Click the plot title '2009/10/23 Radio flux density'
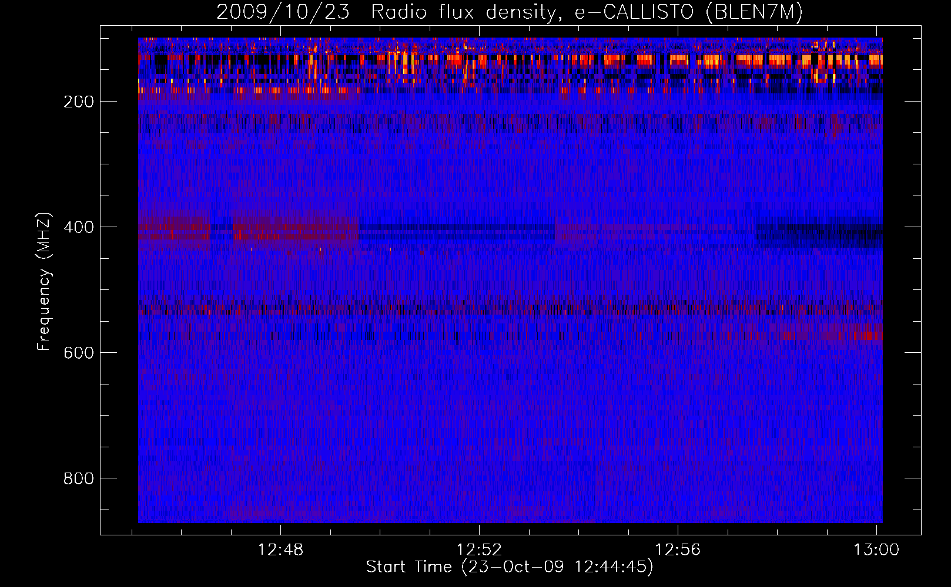Image resolution: width=951 pixels, height=587 pixels. click(x=510, y=12)
